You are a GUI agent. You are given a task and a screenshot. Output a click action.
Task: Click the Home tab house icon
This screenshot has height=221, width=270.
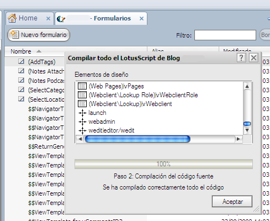[12, 18]
